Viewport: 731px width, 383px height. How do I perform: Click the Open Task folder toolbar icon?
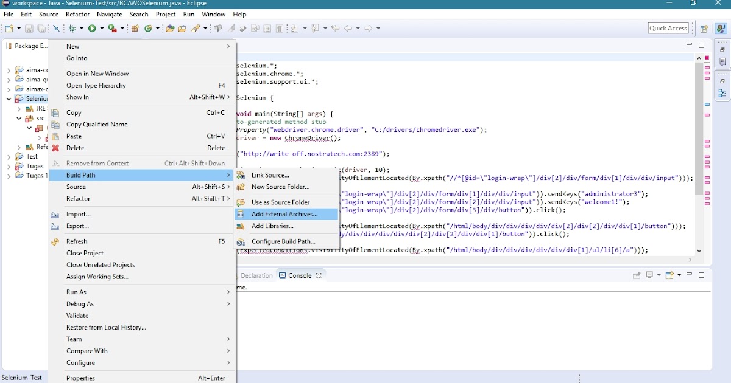coord(182,28)
